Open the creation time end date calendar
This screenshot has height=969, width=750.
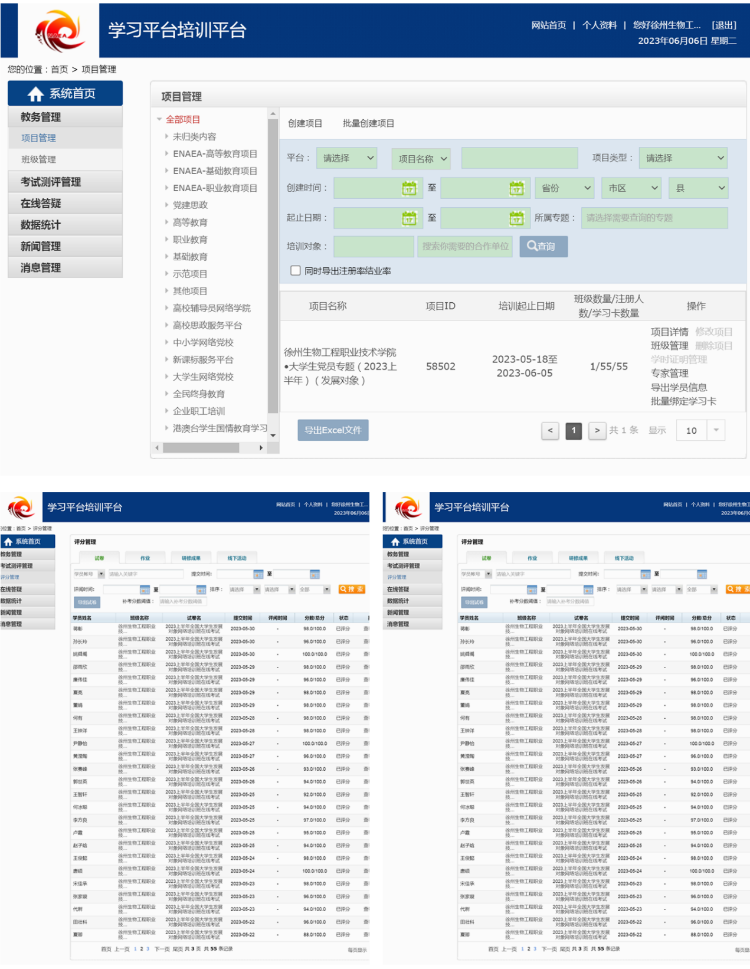(516, 188)
